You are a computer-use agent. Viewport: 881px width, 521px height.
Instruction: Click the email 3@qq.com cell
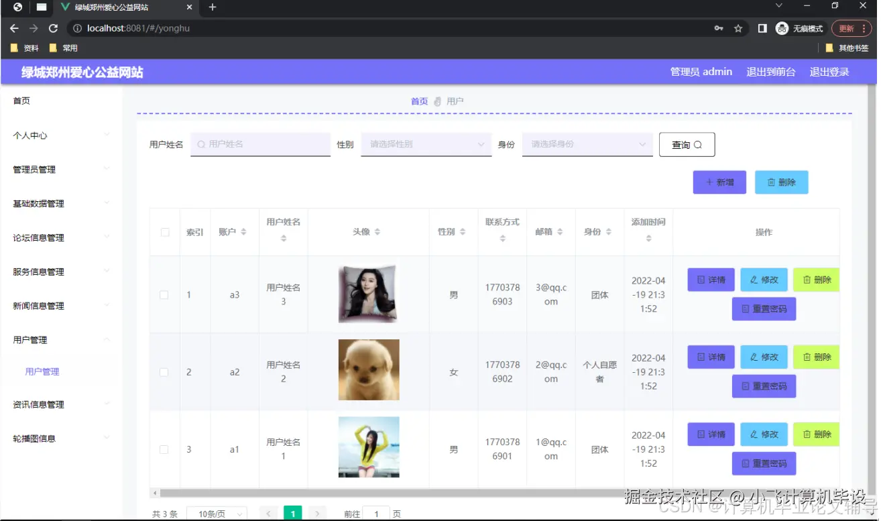click(551, 295)
